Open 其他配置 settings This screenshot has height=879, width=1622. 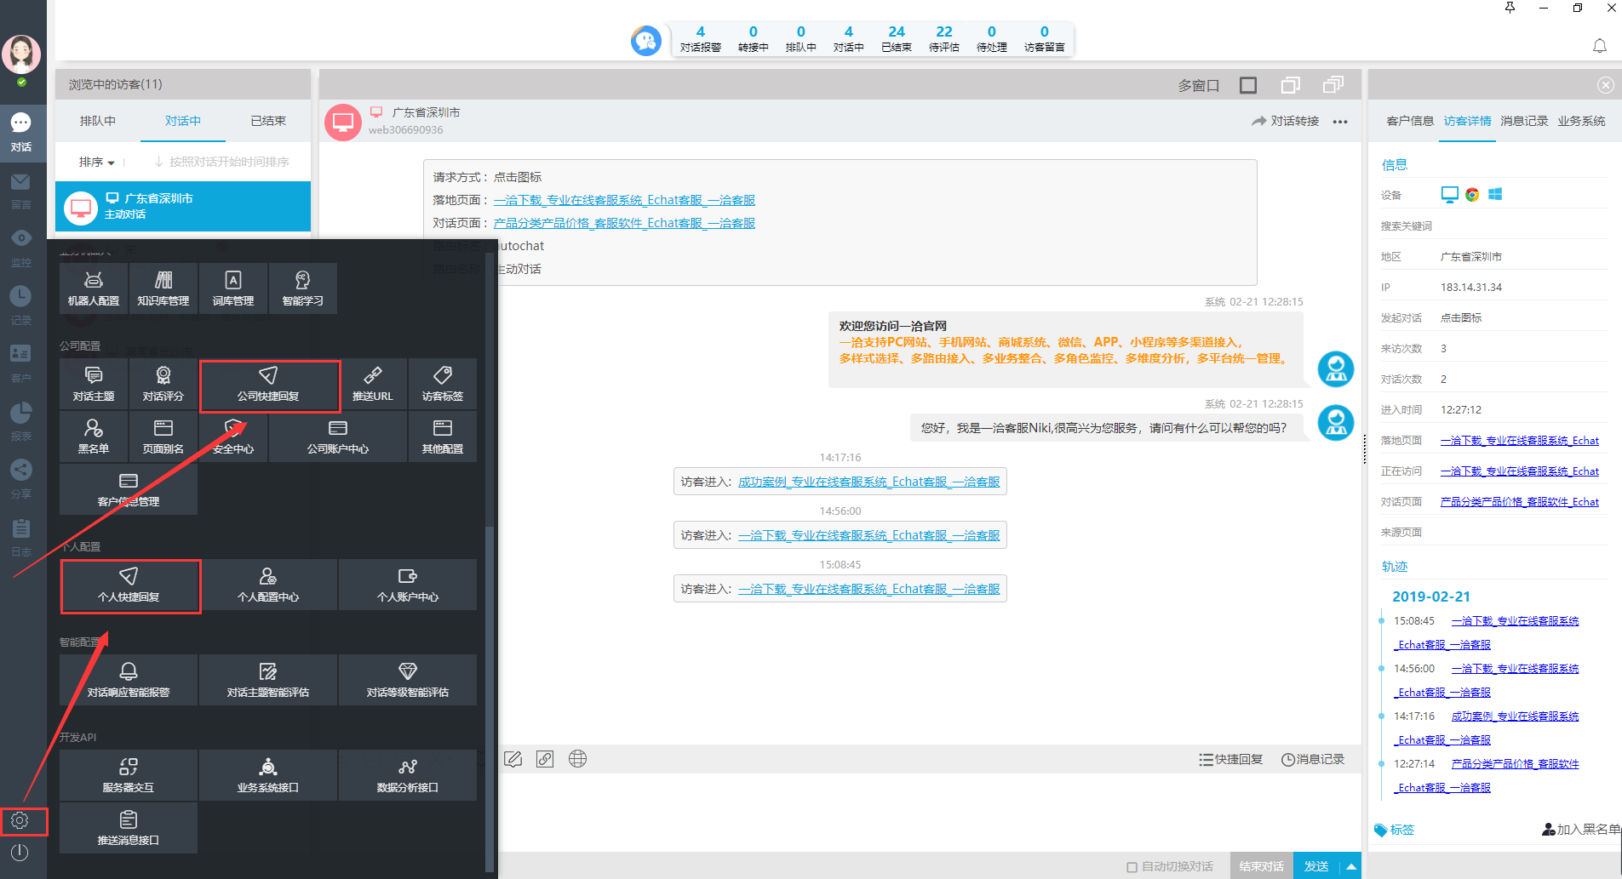click(x=443, y=437)
